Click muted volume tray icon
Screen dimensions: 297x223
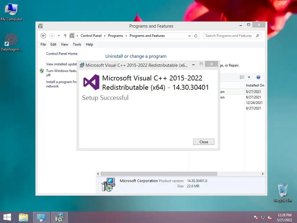click(270, 217)
